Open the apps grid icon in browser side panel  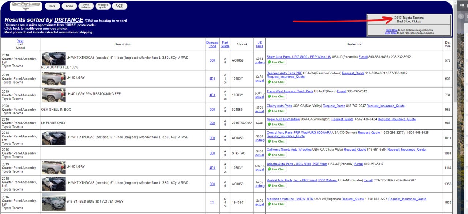[462, 5]
